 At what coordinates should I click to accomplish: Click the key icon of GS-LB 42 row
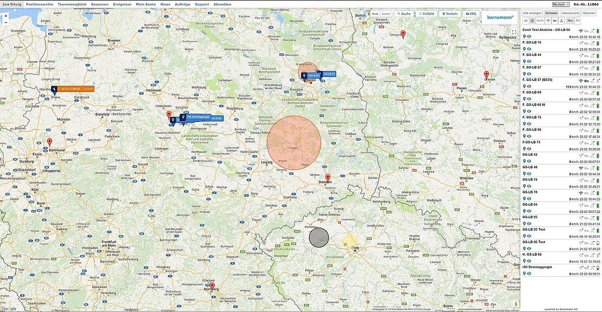click(x=587, y=155)
